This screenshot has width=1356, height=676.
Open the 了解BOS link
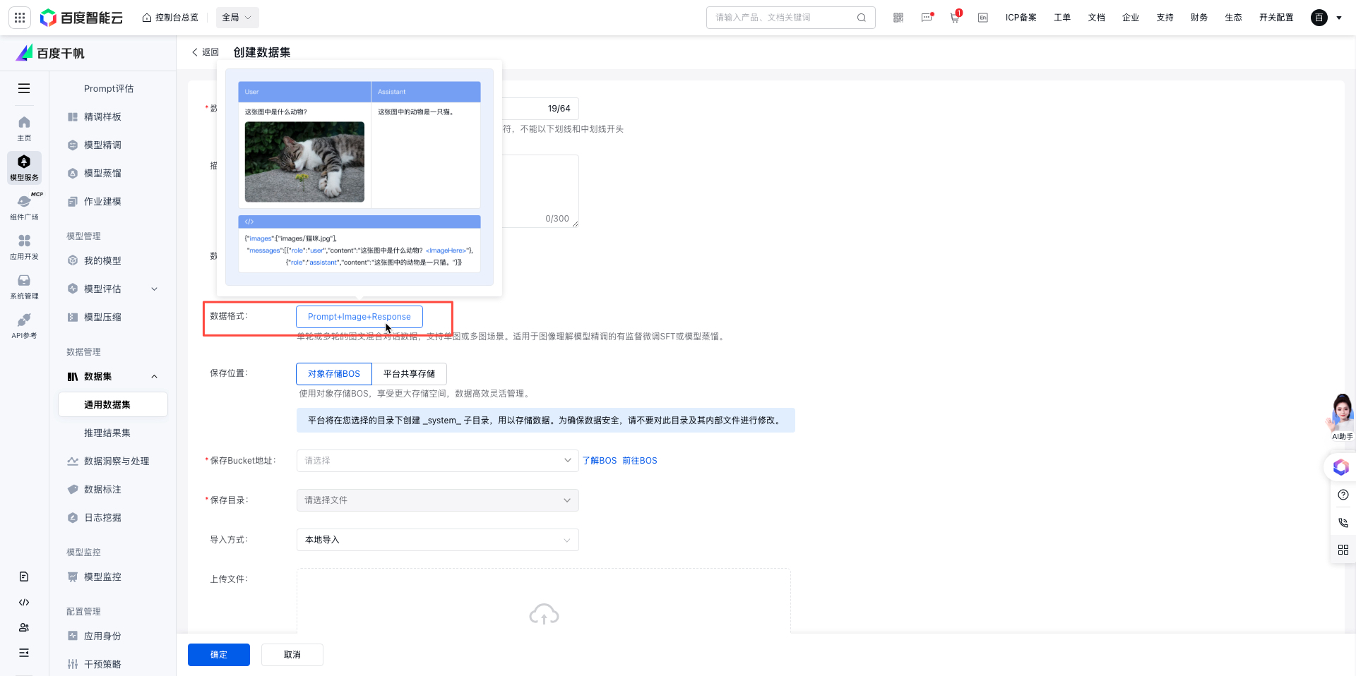(599, 461)
